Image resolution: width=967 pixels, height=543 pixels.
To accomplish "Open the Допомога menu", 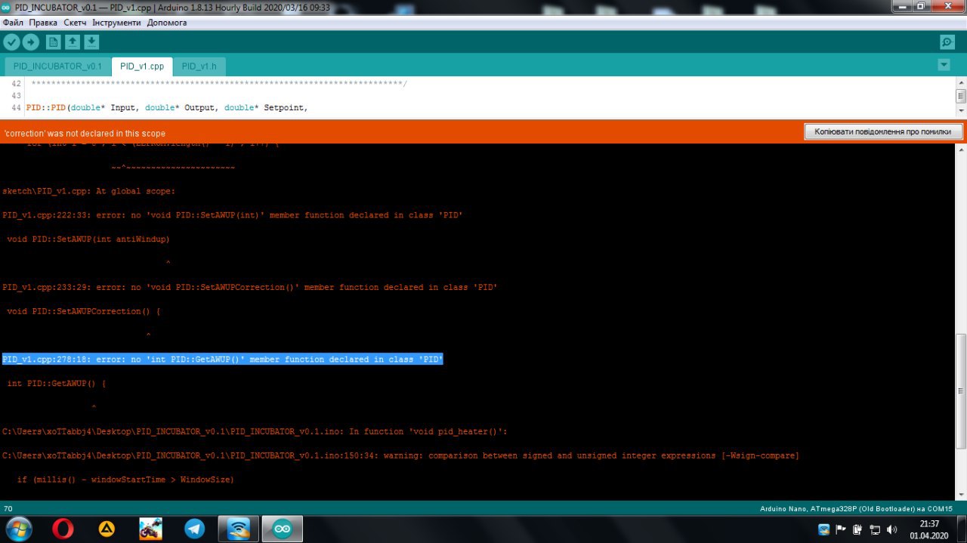I will (x=167, y=23).
